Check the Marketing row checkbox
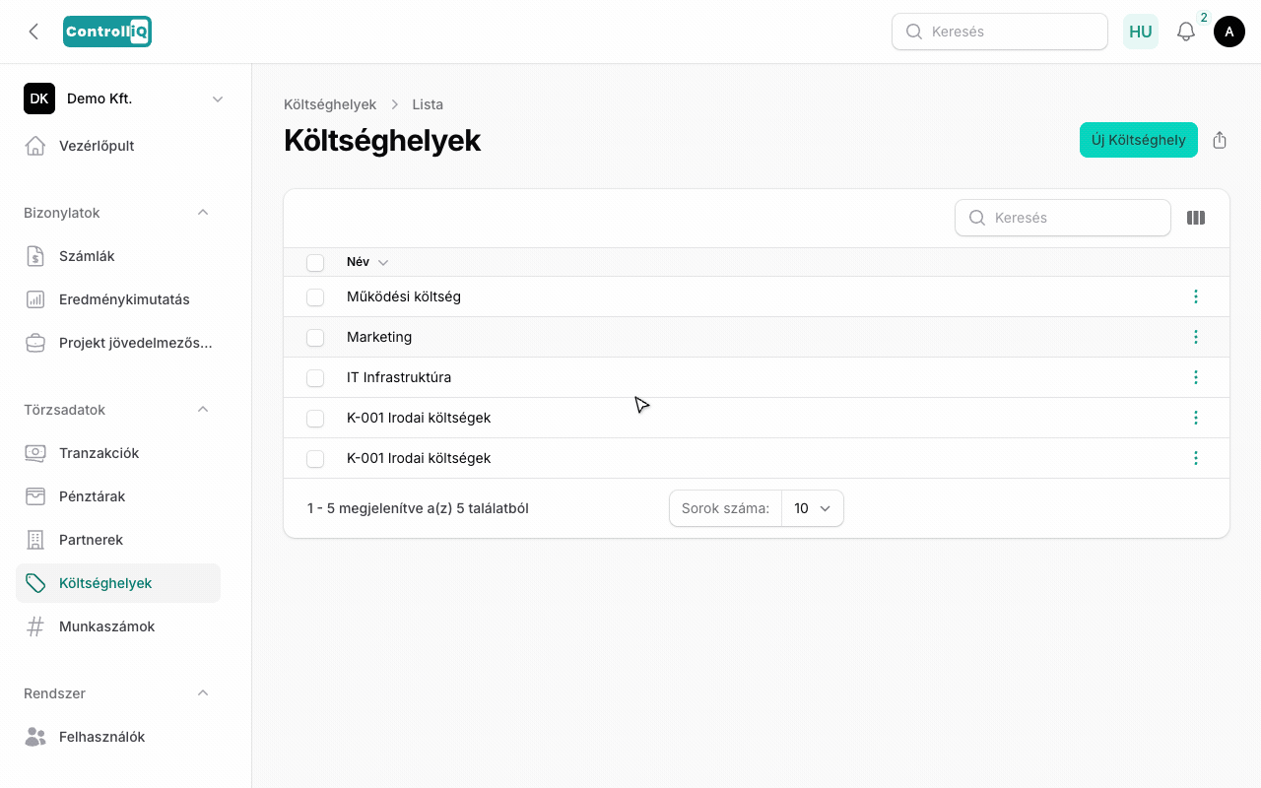 click(x=315, y=337)
